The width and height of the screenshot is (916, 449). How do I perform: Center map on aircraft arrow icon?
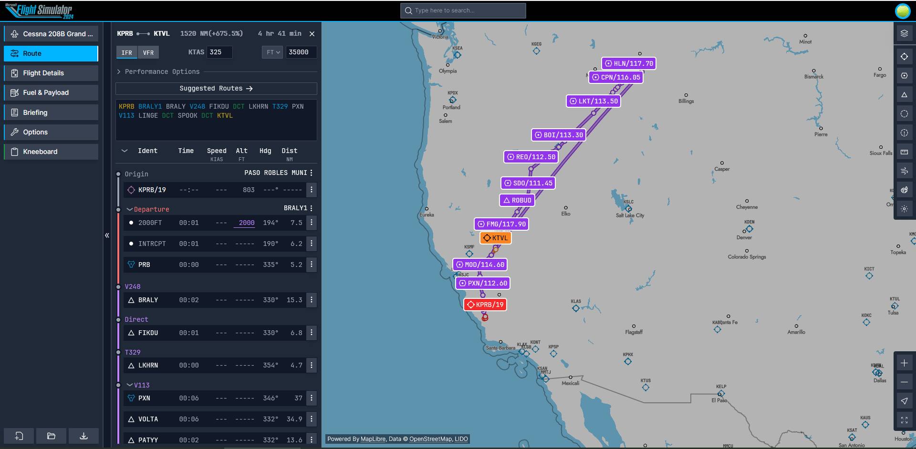[x=904, y=401]
